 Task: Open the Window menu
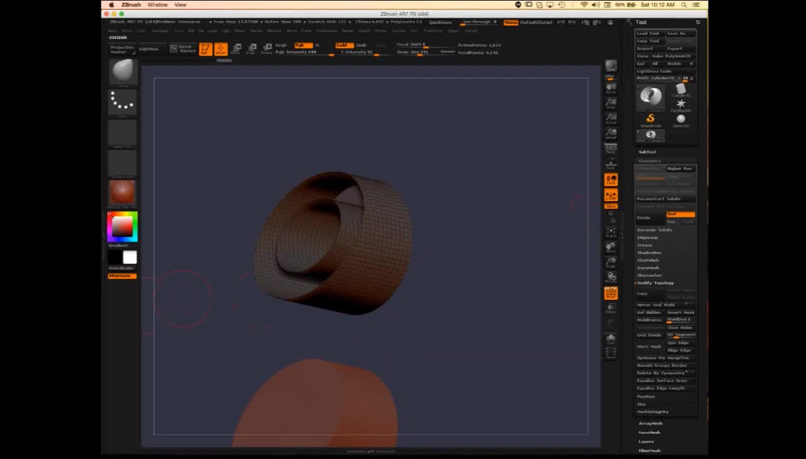tap(157, 4)
